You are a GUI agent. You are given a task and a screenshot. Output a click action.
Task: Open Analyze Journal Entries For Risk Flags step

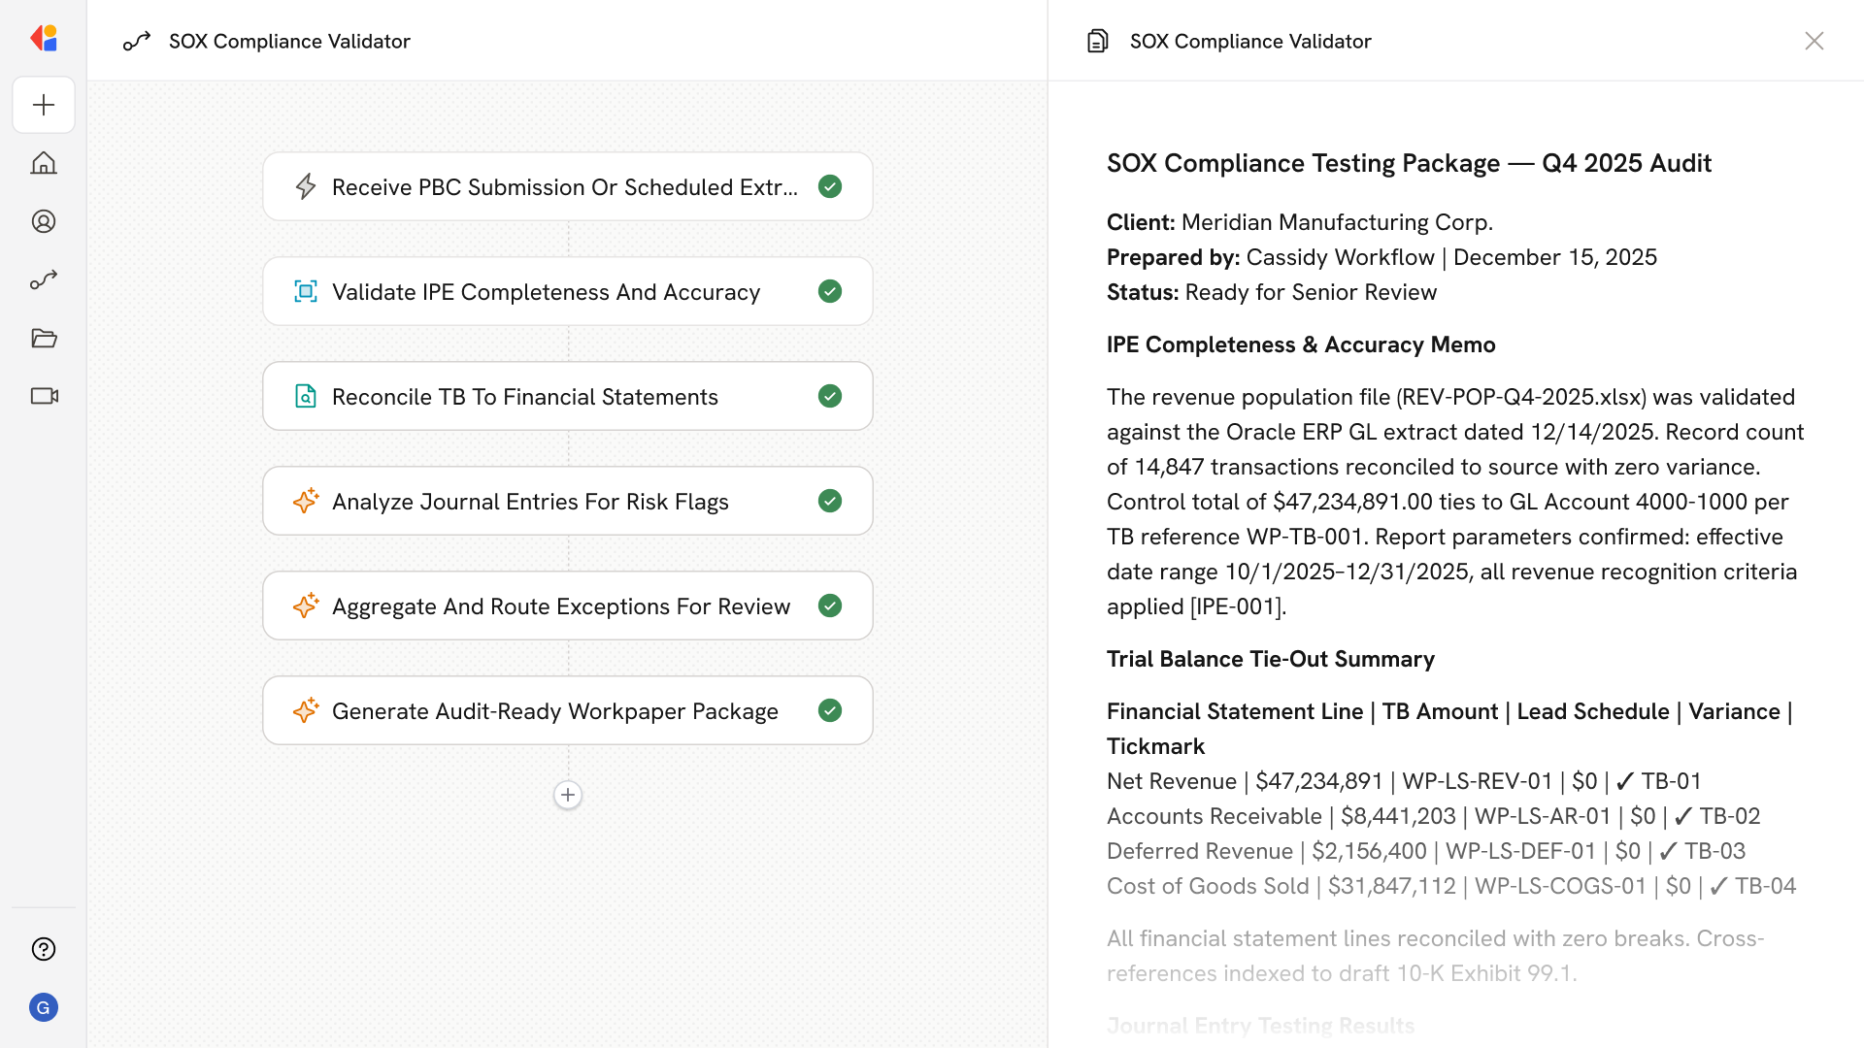point(530,501)
